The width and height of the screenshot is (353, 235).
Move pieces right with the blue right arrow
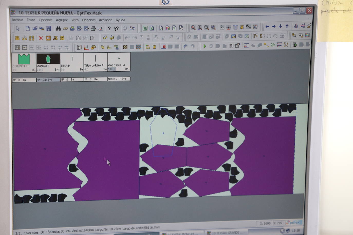274,26
